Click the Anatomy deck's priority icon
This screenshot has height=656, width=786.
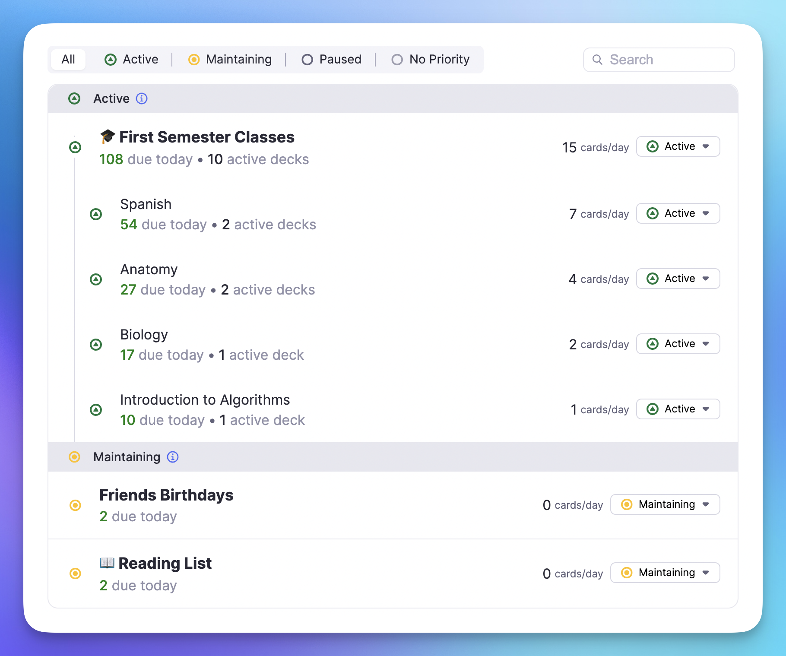(96, 279)
